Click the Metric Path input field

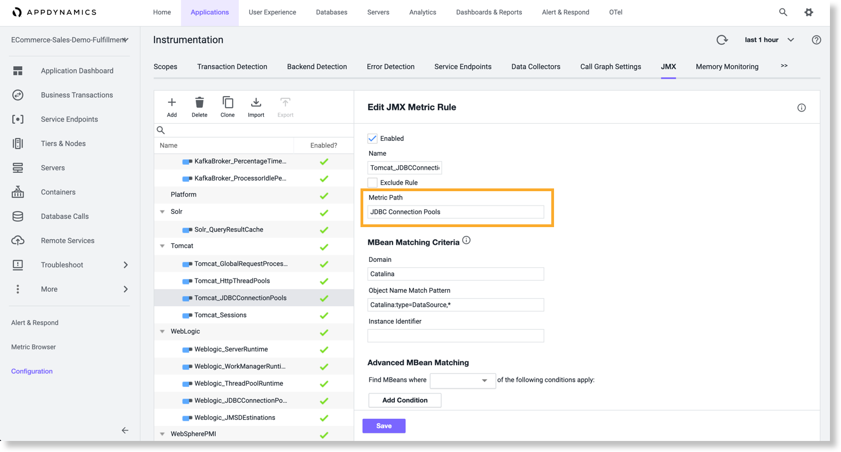click(x=456, y=212)
